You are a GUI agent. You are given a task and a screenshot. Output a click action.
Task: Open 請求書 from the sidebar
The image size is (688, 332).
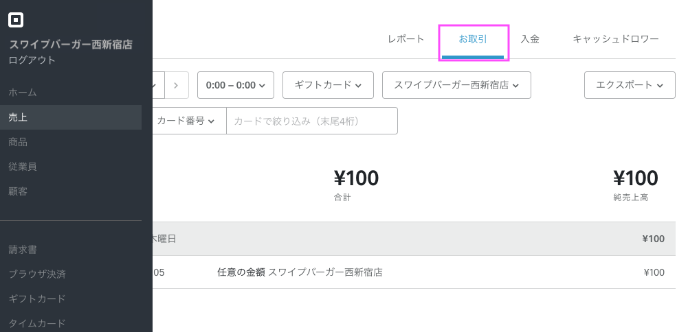(23, 250)
